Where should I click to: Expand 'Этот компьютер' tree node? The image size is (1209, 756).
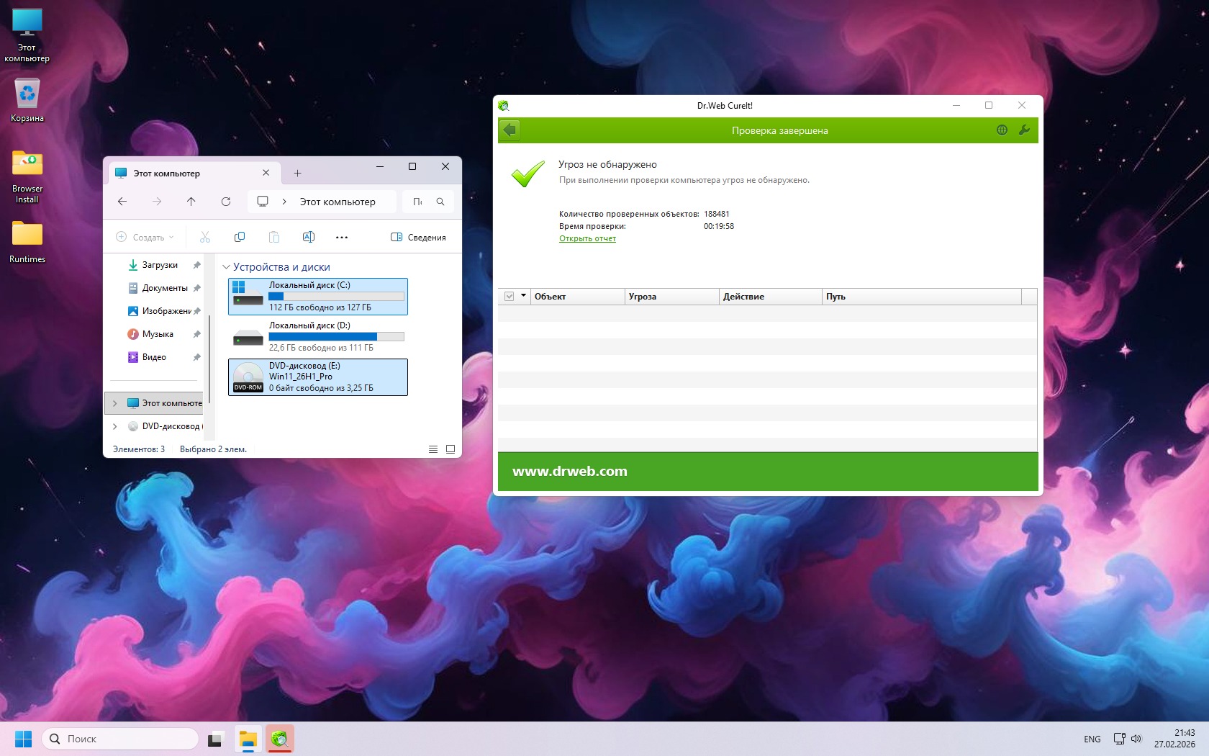pos(115,403)
